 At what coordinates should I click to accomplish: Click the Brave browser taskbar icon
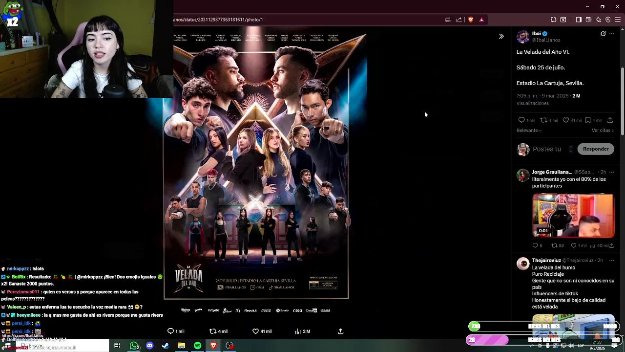coord(213,346)
